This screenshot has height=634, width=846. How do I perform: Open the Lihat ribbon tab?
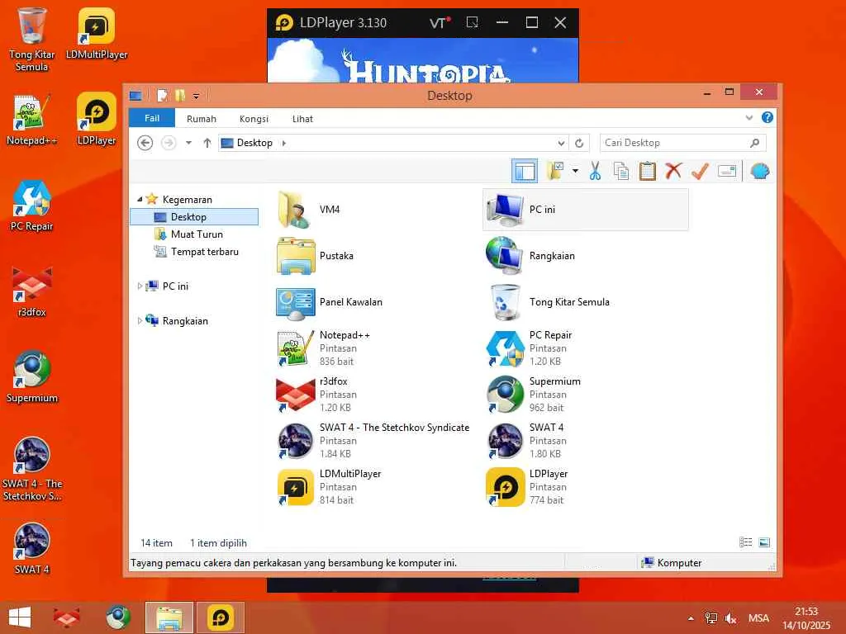(302, 119)
